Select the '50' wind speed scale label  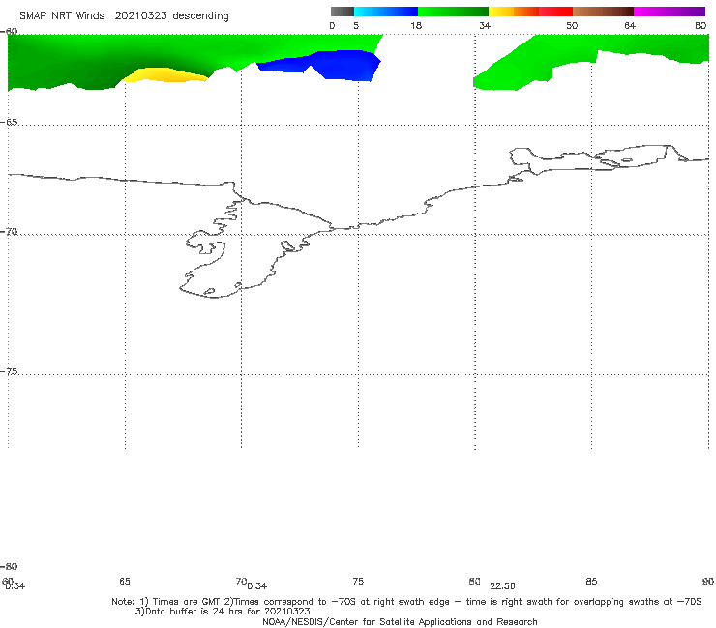(x=572, y=26)
